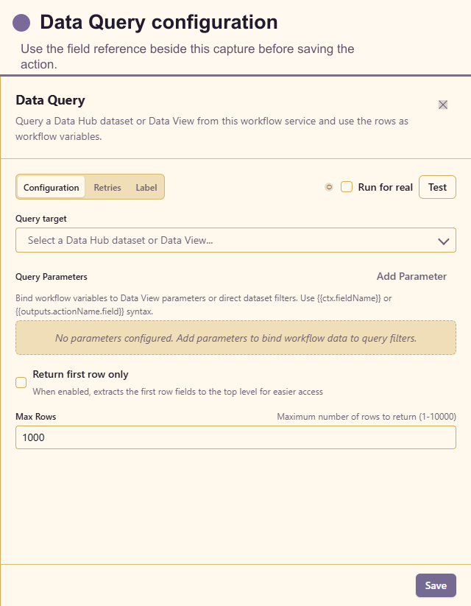The image size is (471, 606).
Task: Click the Query Parameters heading
Action: (52, 277)
